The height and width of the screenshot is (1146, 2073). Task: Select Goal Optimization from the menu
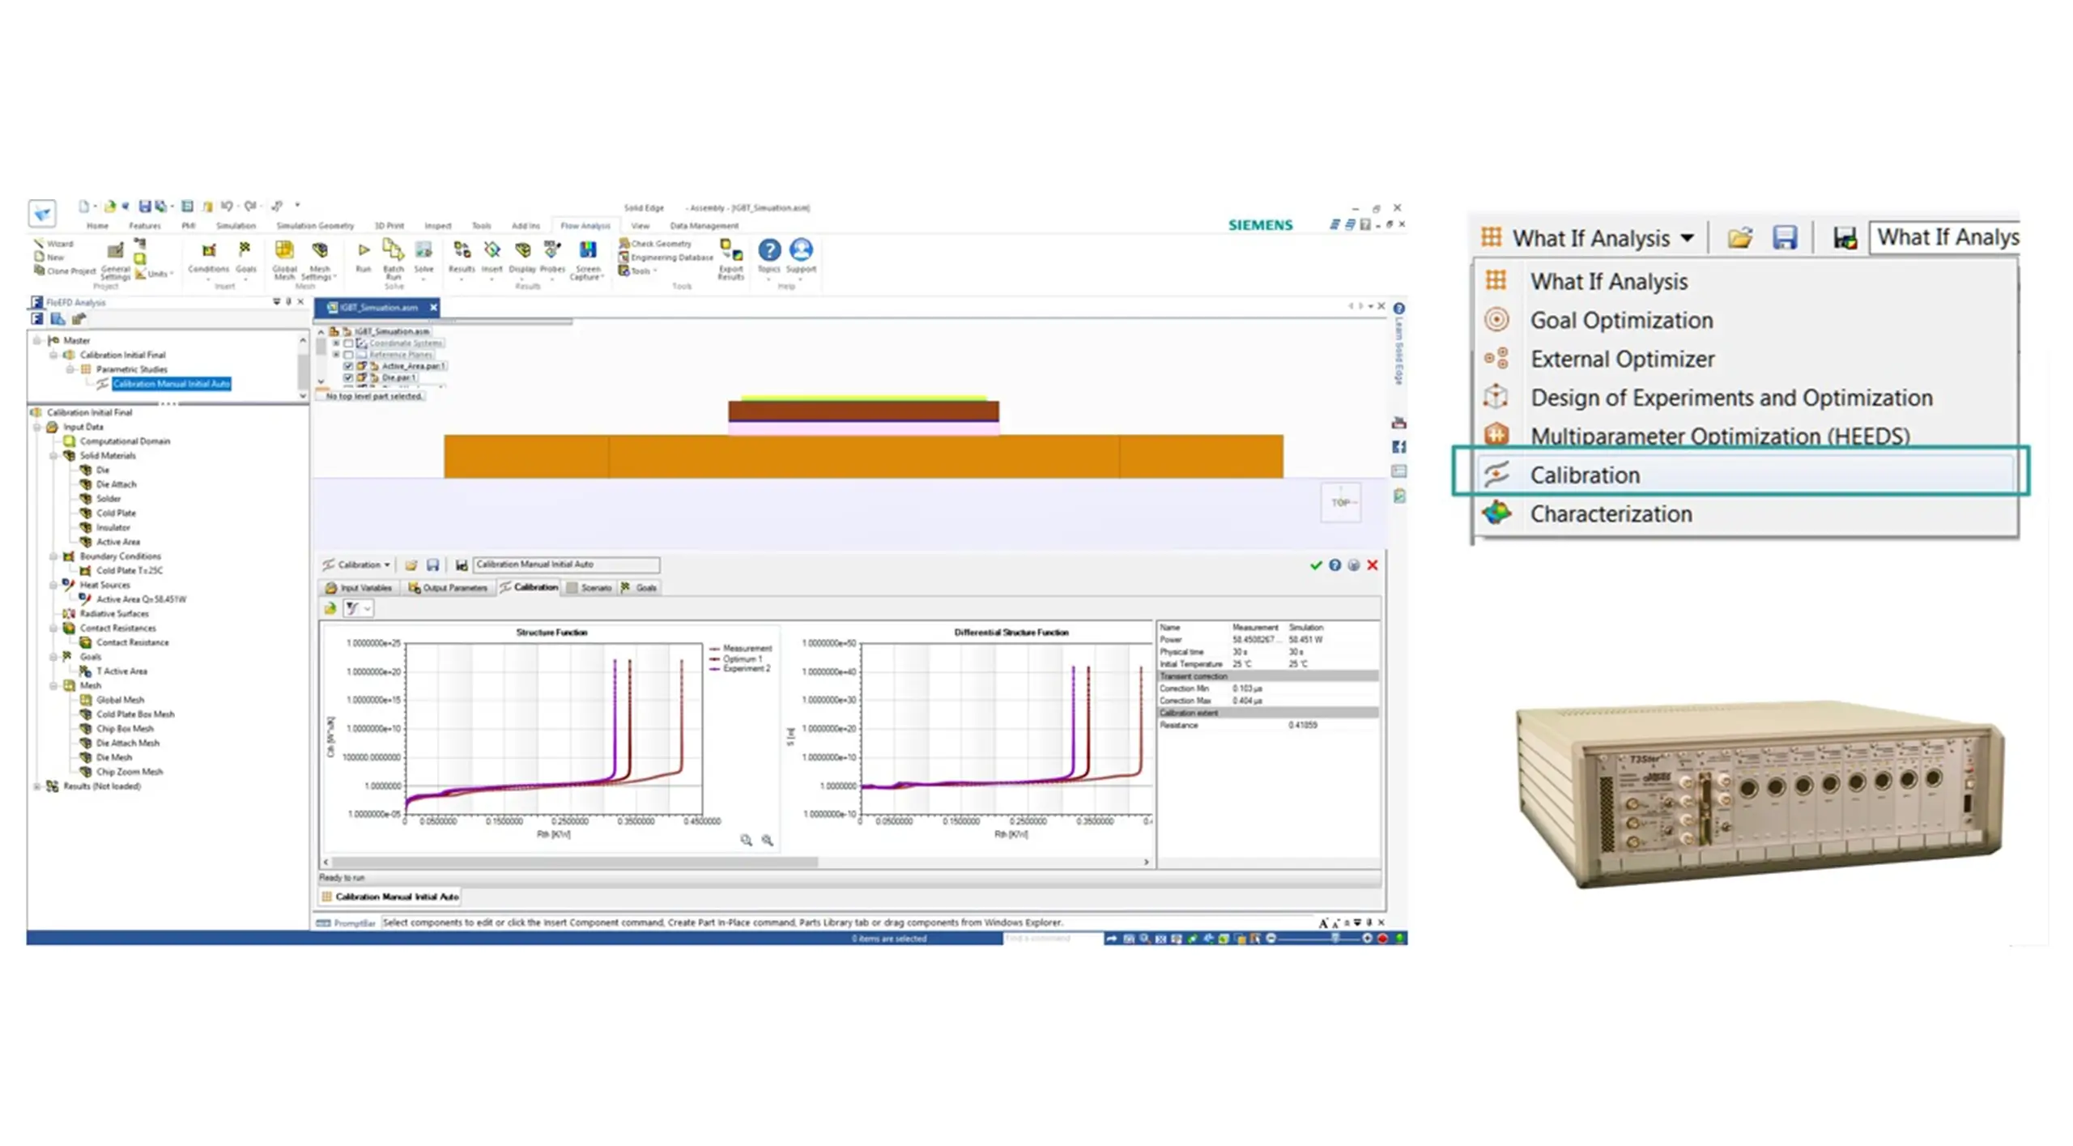(x=1620, y=320)
